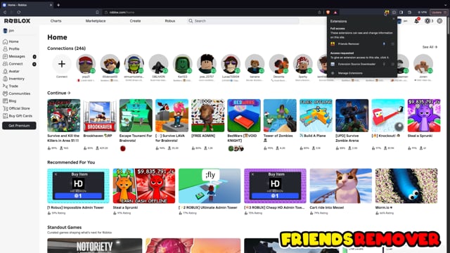Open Inventory from the sidebar

click(14, 79)
